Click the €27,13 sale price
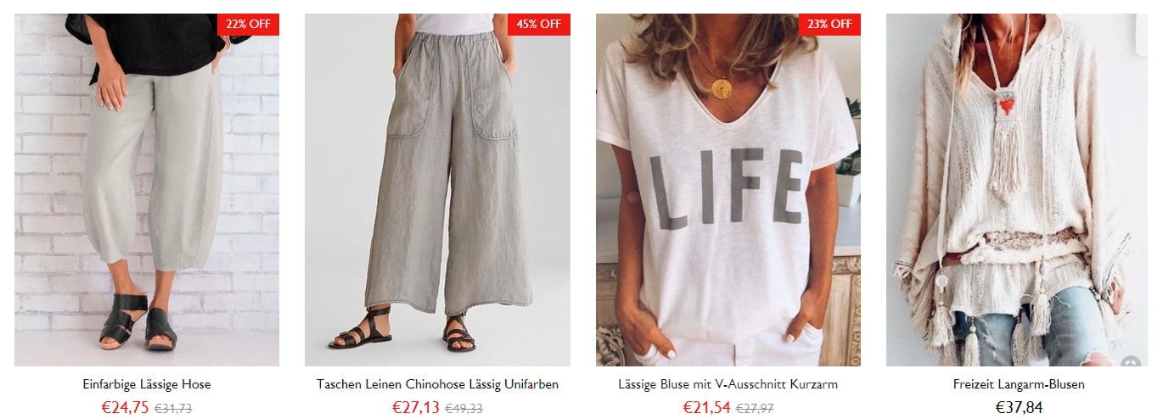The image size is (1163, 419). click(416, 408)
